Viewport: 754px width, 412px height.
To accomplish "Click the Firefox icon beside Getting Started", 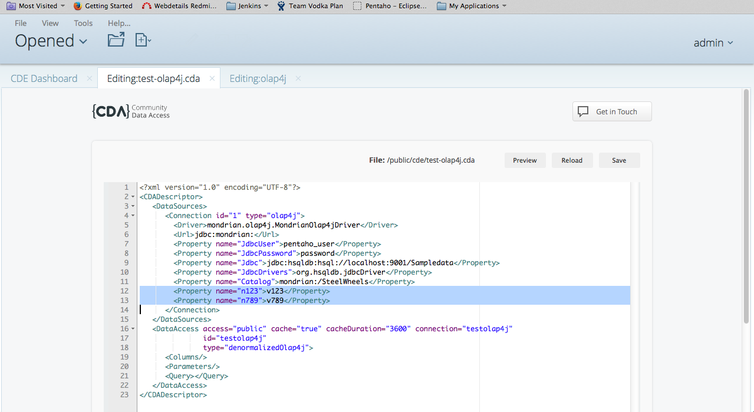I will tap(78, 6).
